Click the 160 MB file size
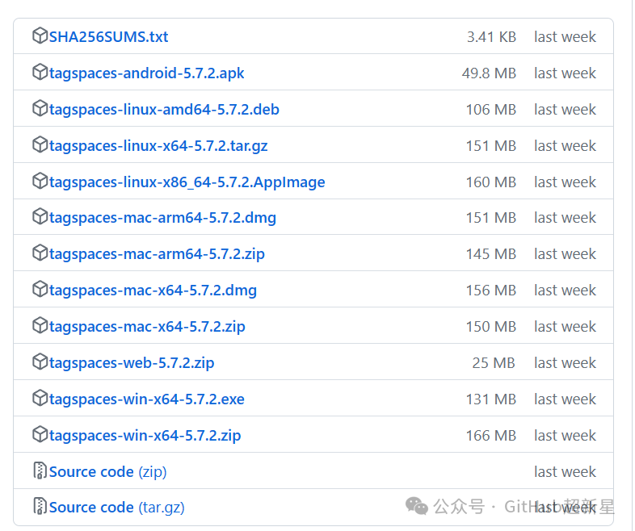635x531 pixels. coord(491,182)
